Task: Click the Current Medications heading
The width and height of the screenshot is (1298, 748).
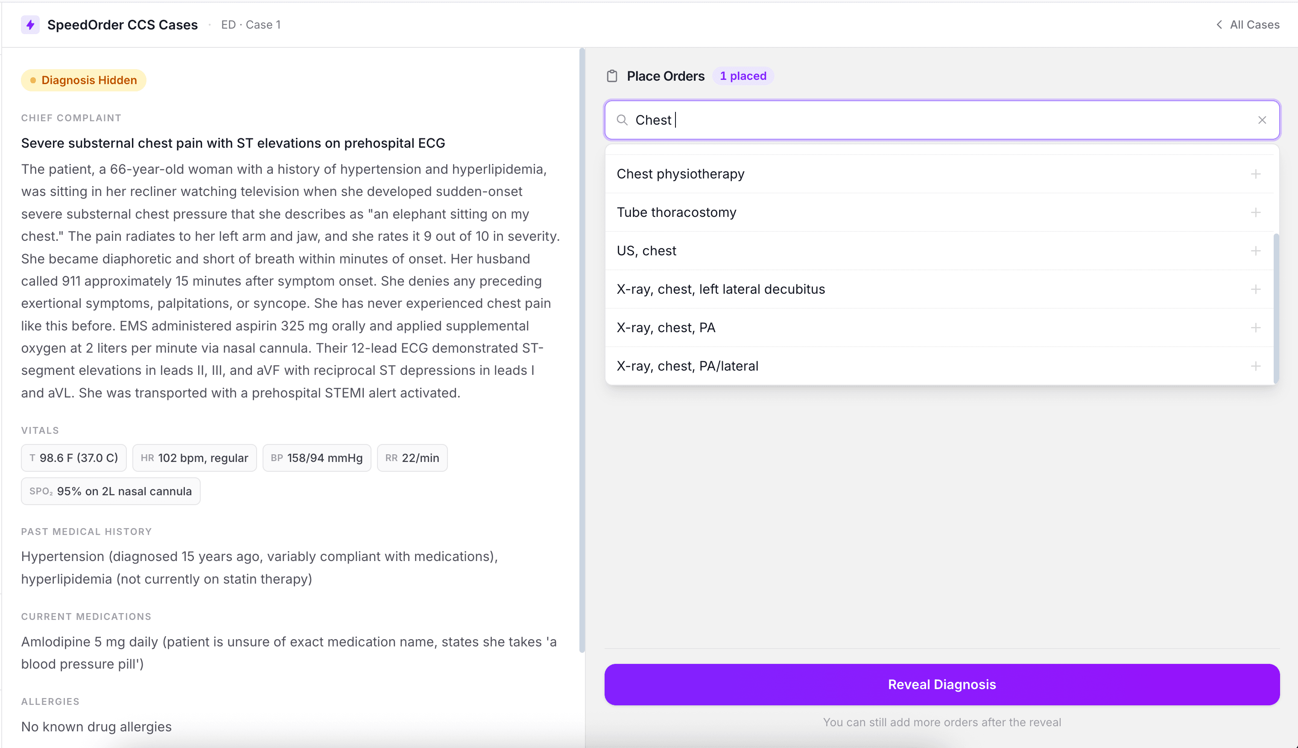Action: 86,617
